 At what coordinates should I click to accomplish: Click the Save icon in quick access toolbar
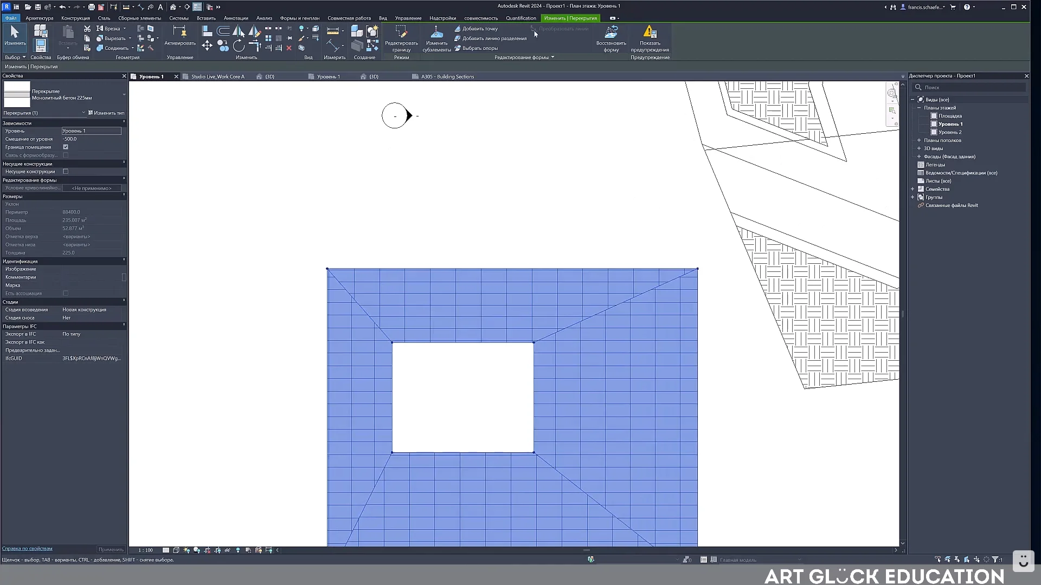(x=37, y=7)
